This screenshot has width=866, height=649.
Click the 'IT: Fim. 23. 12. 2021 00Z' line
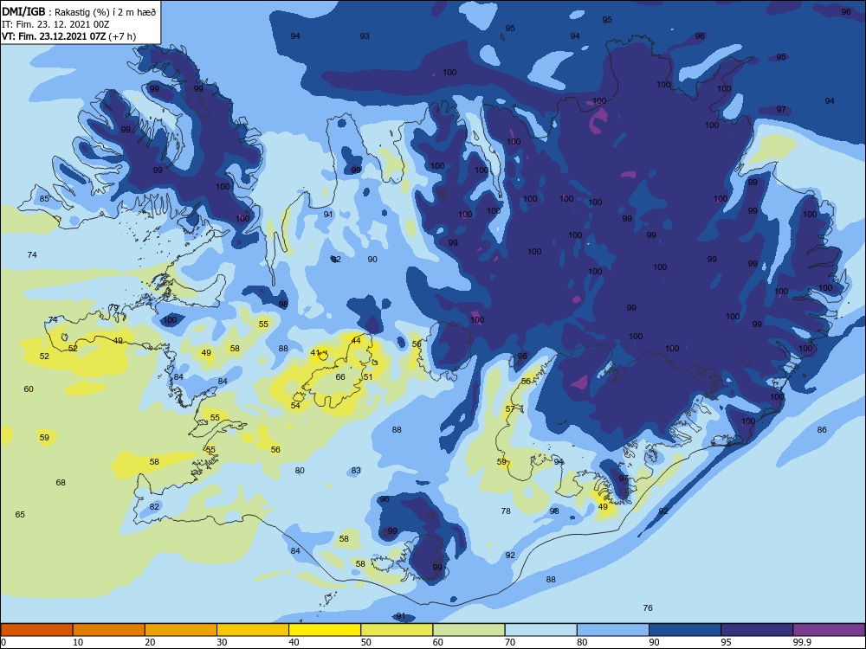[55, 24]
